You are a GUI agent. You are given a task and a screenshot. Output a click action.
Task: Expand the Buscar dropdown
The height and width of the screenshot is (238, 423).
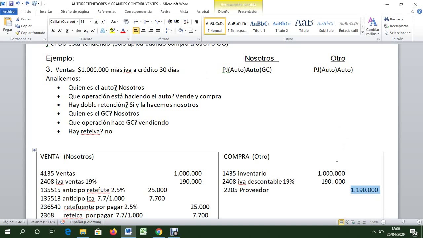tap(402, 19)
